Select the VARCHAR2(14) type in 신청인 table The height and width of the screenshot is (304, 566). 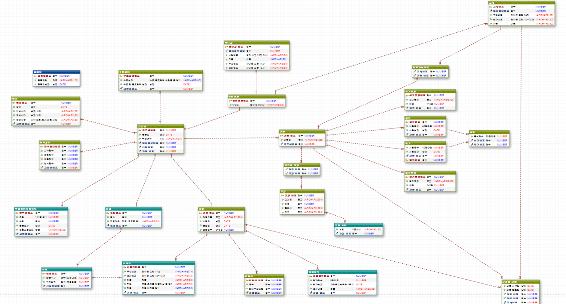coord(184,272)
